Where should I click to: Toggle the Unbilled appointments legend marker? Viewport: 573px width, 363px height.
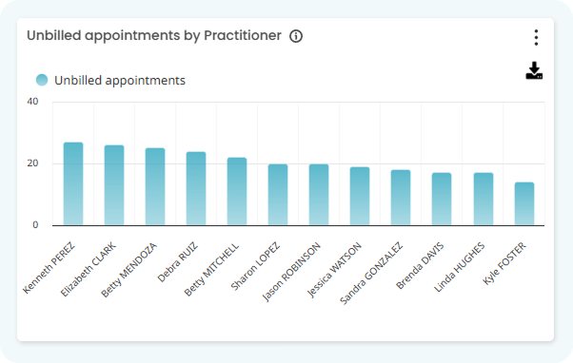pos(42,80)
